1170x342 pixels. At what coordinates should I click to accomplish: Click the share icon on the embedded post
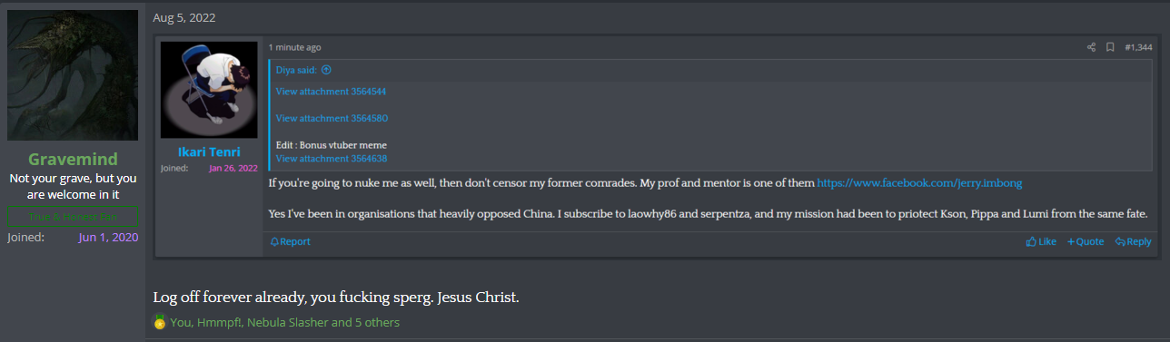[1091, 47]
